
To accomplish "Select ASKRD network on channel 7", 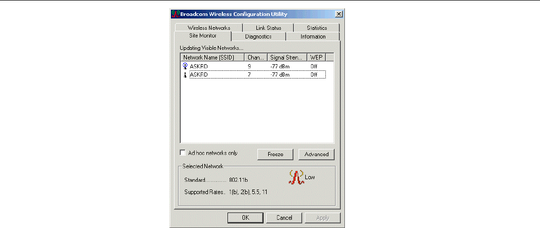I will point(253,74).
